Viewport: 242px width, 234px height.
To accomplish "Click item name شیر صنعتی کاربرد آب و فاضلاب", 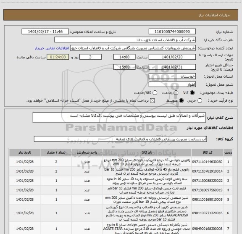I will point(147,213).
